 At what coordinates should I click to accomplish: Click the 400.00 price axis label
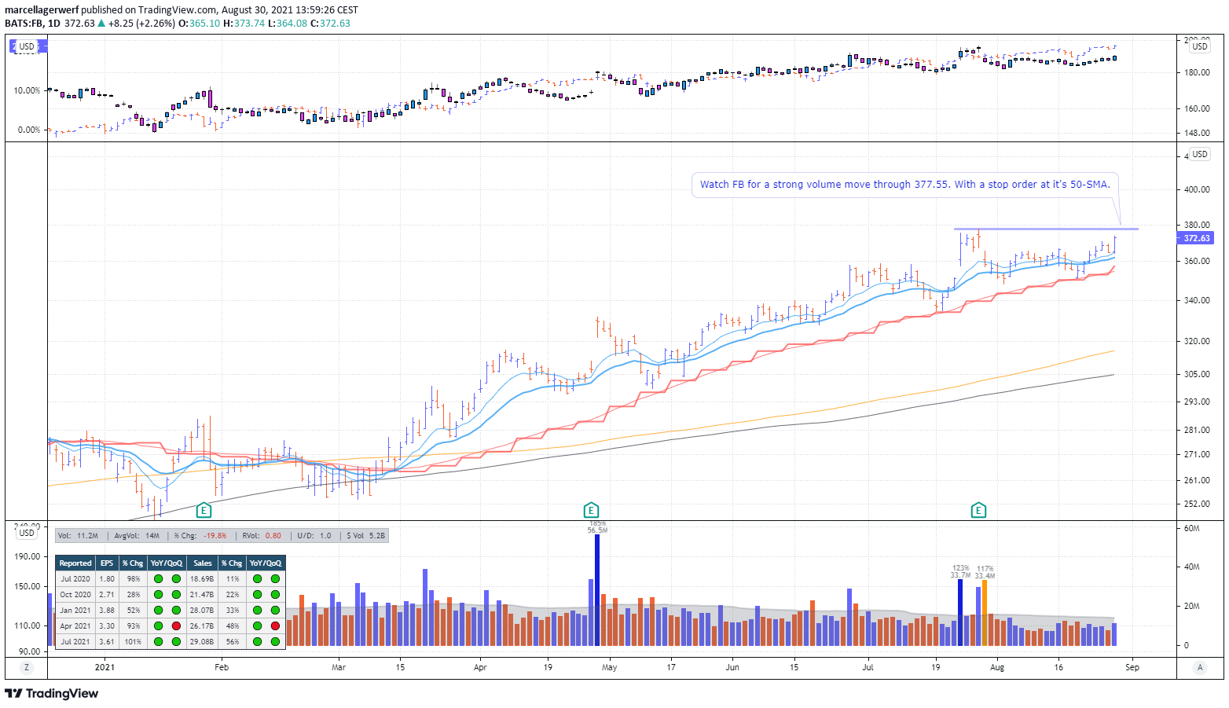click(x=1198, y=189)
